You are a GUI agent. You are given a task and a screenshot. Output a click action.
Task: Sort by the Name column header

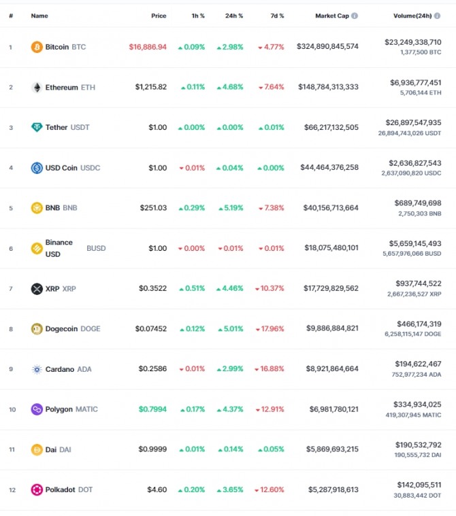39,16
